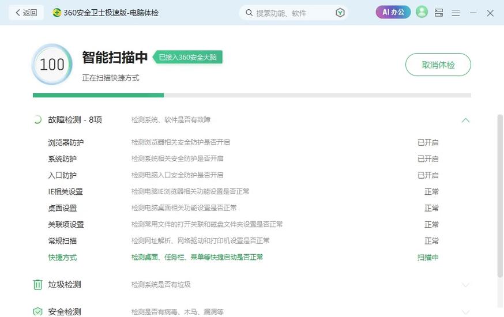Collapse the 故障检测 section chevron
Image resolution: width=504 pixels, height=317 pixels.
tap(465, 120)
